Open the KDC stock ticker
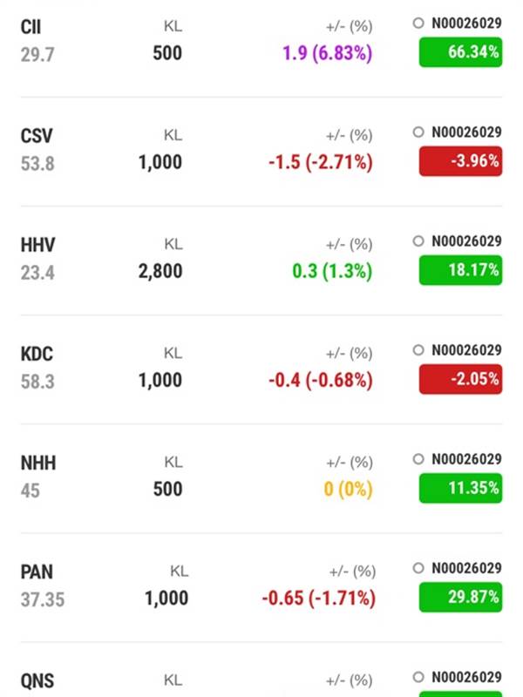 click(37, 354)
